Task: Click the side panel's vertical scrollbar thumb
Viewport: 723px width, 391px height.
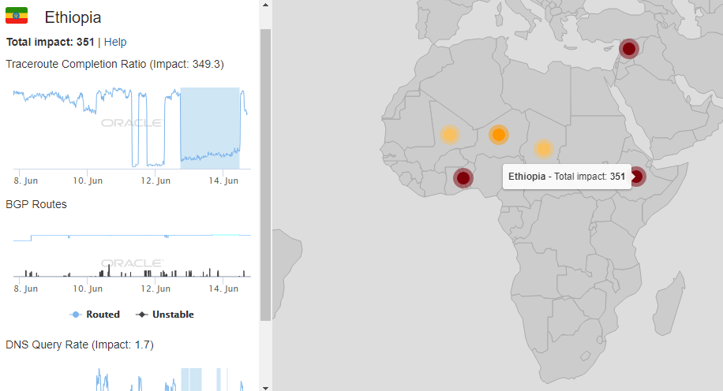Action: tap(265, 173)
